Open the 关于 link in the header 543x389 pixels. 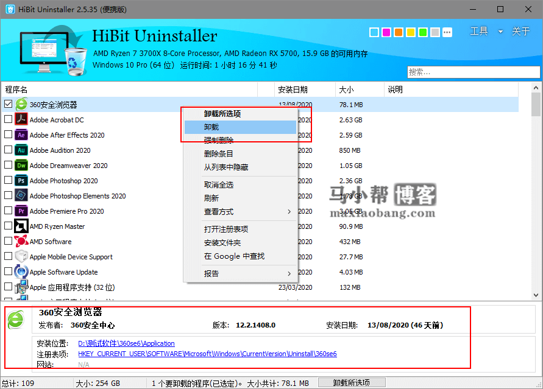click(520, 31)
